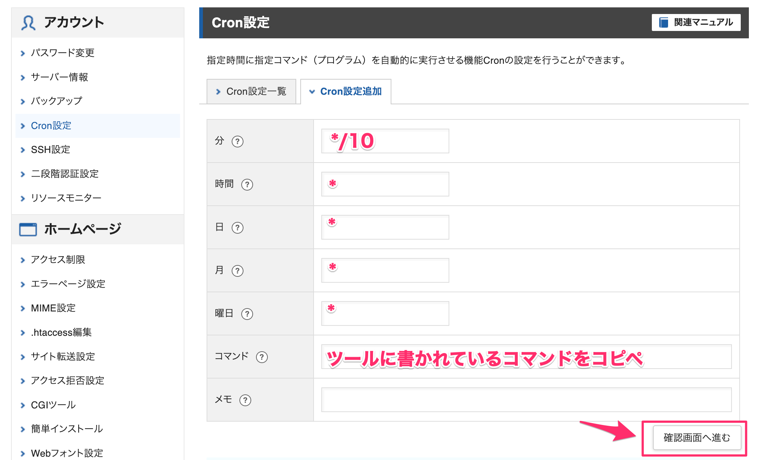Open the 関連マニュアル link
Screen dimensions: 771x460
(x=696, y=22)
